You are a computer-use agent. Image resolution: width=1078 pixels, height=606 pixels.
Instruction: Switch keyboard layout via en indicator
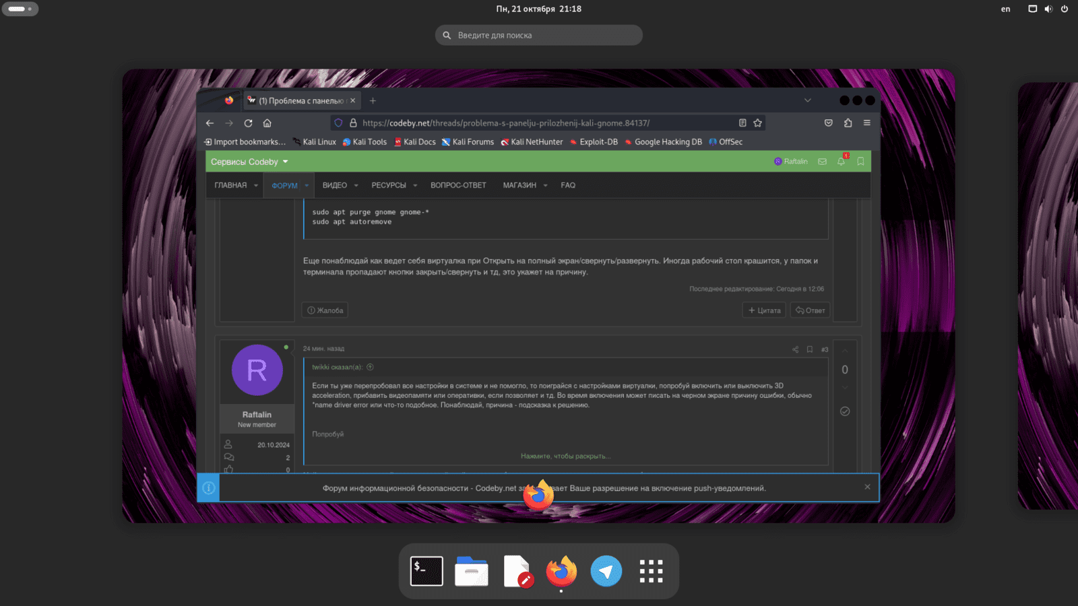pos(1005,9)
